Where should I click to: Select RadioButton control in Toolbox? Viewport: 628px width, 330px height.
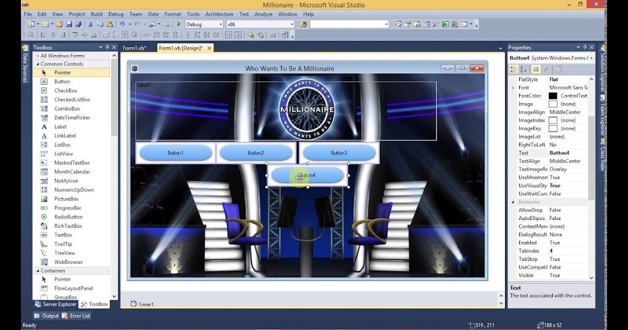click(x=72, y=217)
